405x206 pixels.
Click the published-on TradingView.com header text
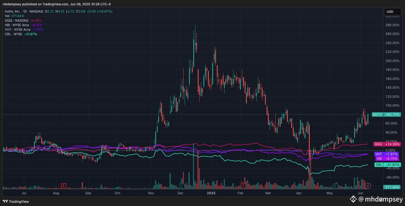pyautogui.click(x=56, y=4)
